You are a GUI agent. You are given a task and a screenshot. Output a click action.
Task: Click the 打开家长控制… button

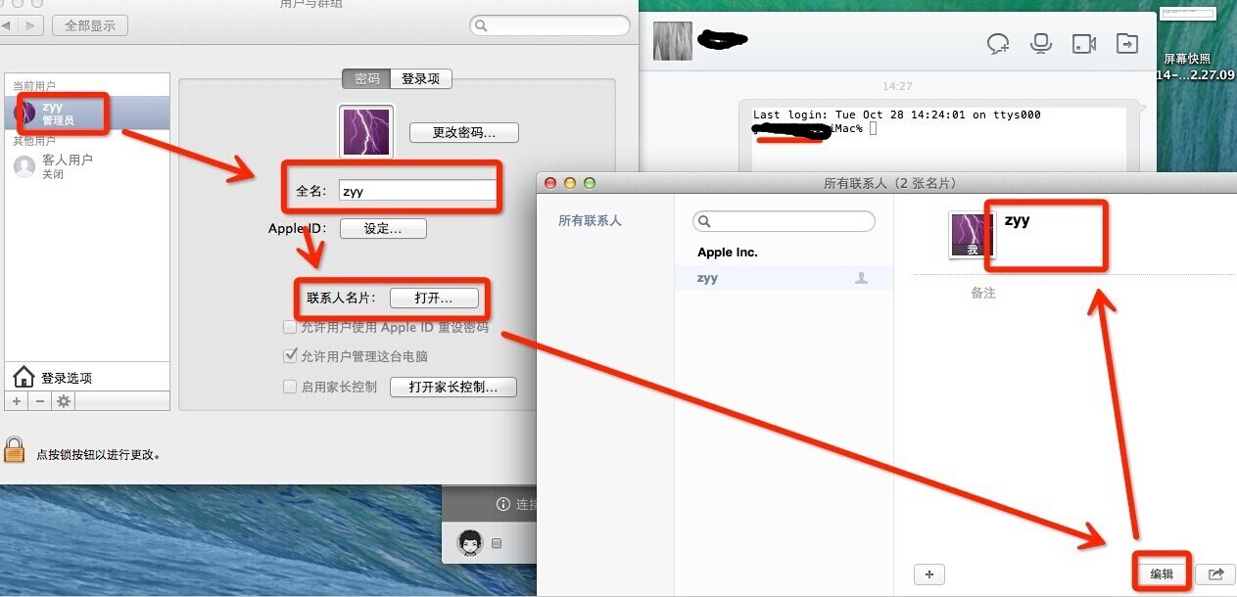click(453, 387)
